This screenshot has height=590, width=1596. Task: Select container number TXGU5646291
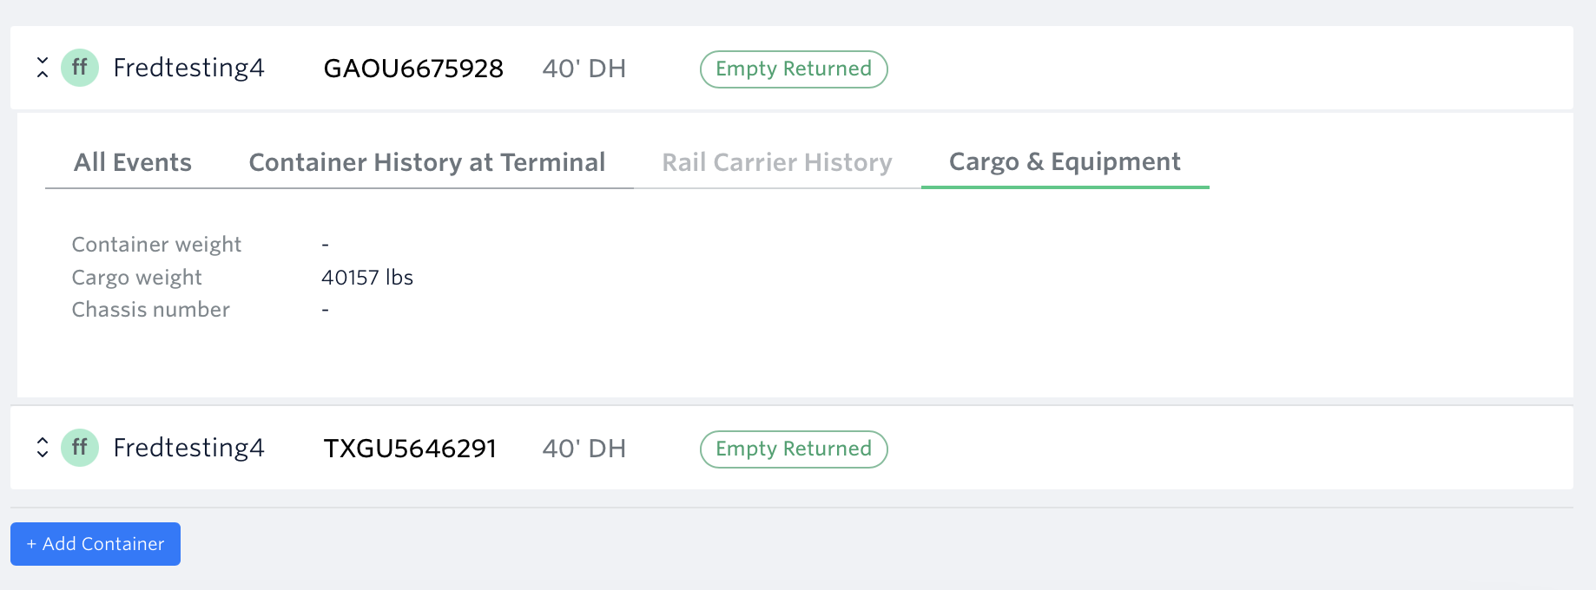tap(410, 449)
